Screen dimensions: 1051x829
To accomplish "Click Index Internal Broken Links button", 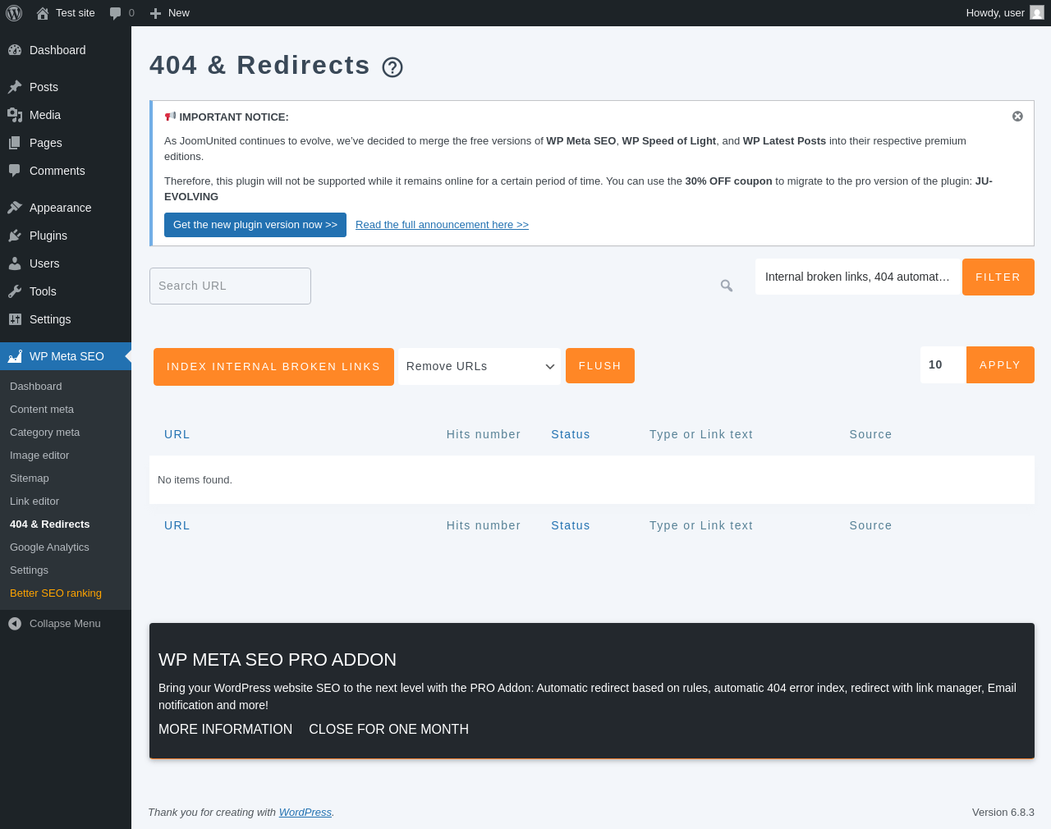I will pos(273,366).
